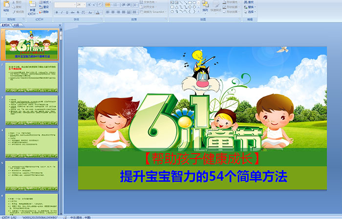Delete the slide with 删除 button
The height and width of the screenshot is (219, 342).
pos(44,12)
